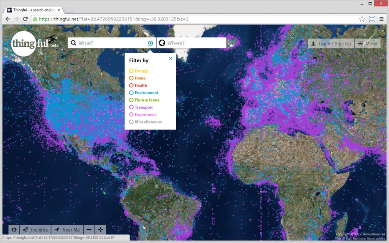
Task: Open the Insights panel
Action: point(35,230)
